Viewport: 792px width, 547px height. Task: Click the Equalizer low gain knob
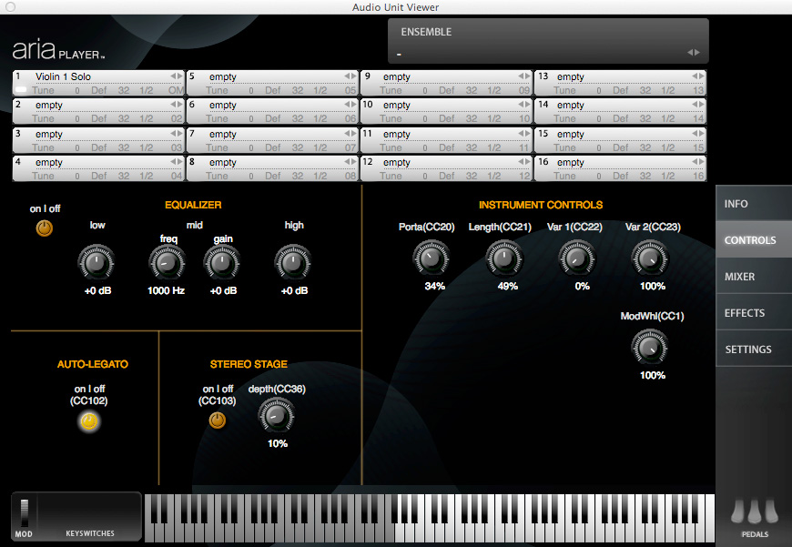click(96, 264)
